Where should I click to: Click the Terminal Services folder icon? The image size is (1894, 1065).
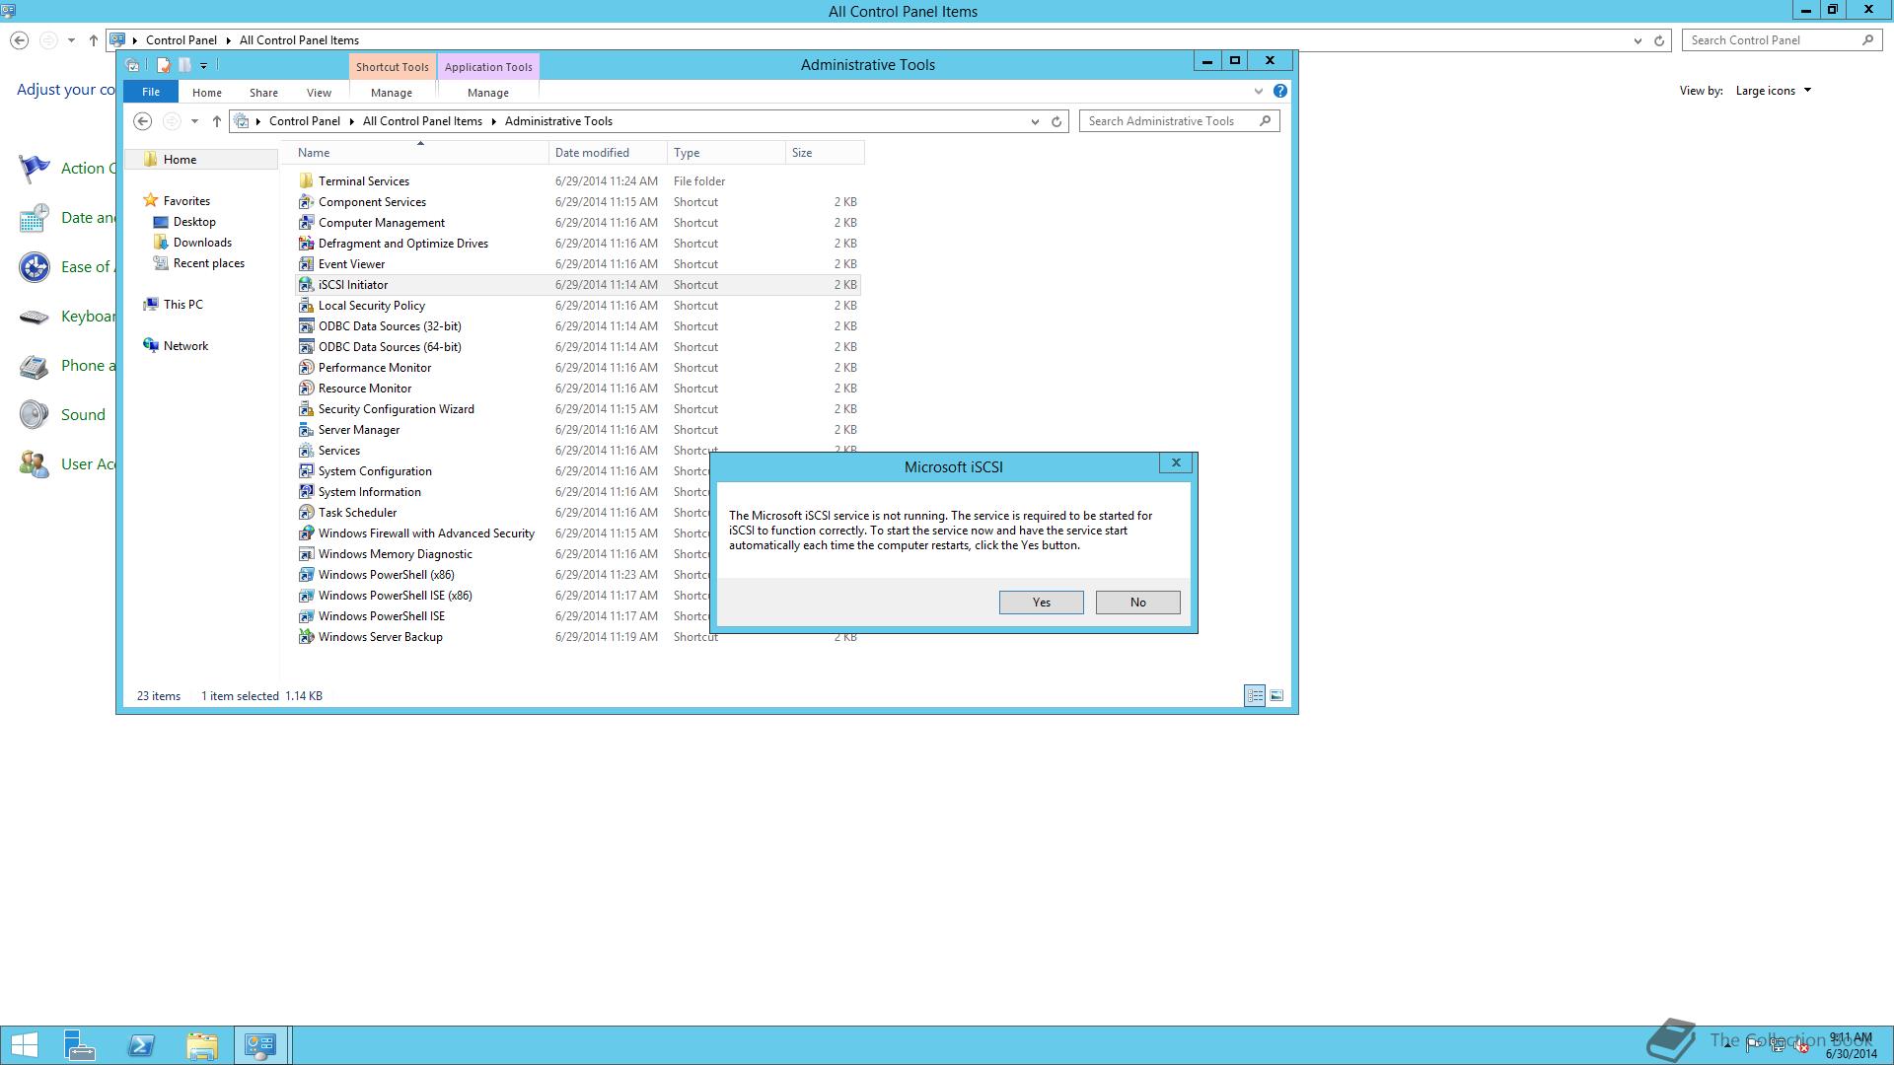tap(306, 180)
